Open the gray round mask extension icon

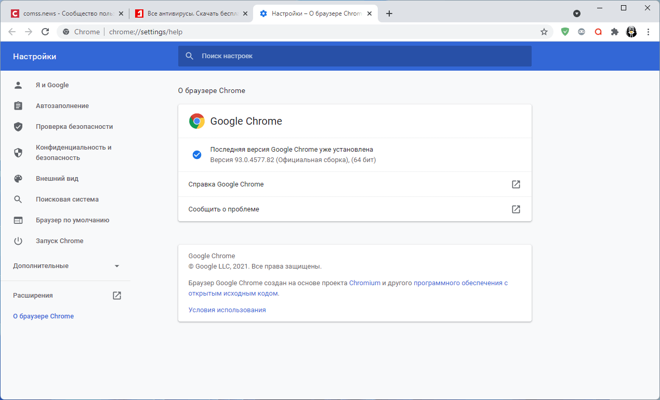click(x=582, y=32)
